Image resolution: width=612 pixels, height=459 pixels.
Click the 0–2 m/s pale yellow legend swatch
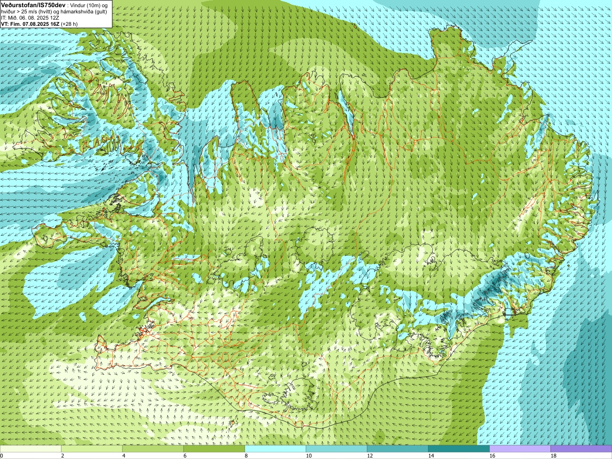tap(31, 449)
